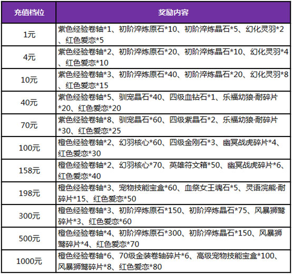Click reward text 初阶淬炼原石*20
Image resolution: width=292 pixels, height=274 pixels.
[148, 52]
